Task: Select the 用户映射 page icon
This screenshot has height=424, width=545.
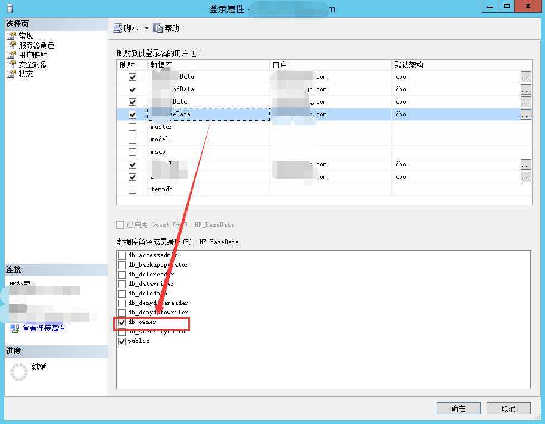Action: pos(11,55)
